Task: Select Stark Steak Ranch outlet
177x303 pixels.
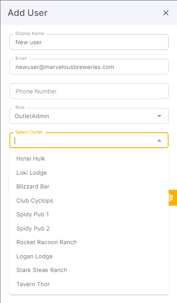Action: (x=89, y=270)
